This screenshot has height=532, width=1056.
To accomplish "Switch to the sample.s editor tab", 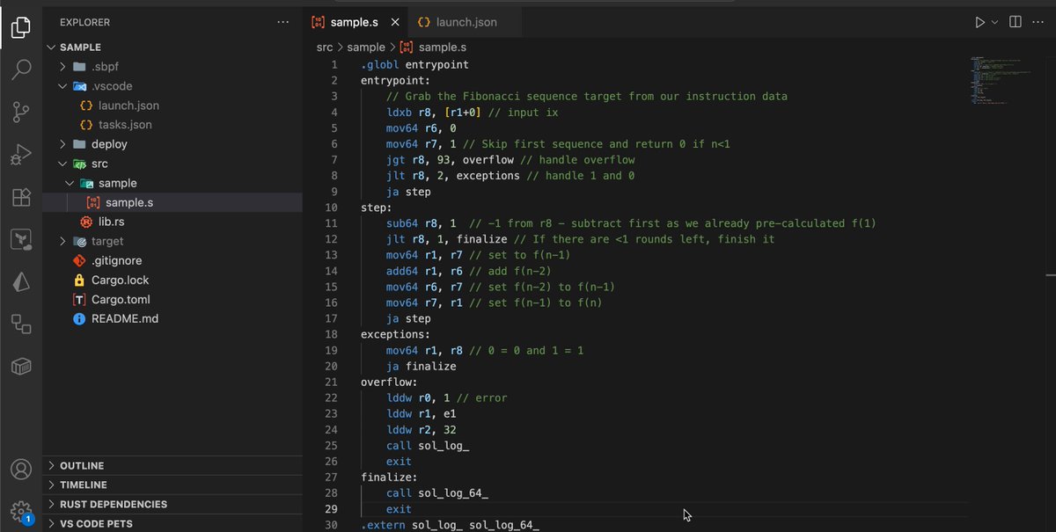I will coord(355,22).
